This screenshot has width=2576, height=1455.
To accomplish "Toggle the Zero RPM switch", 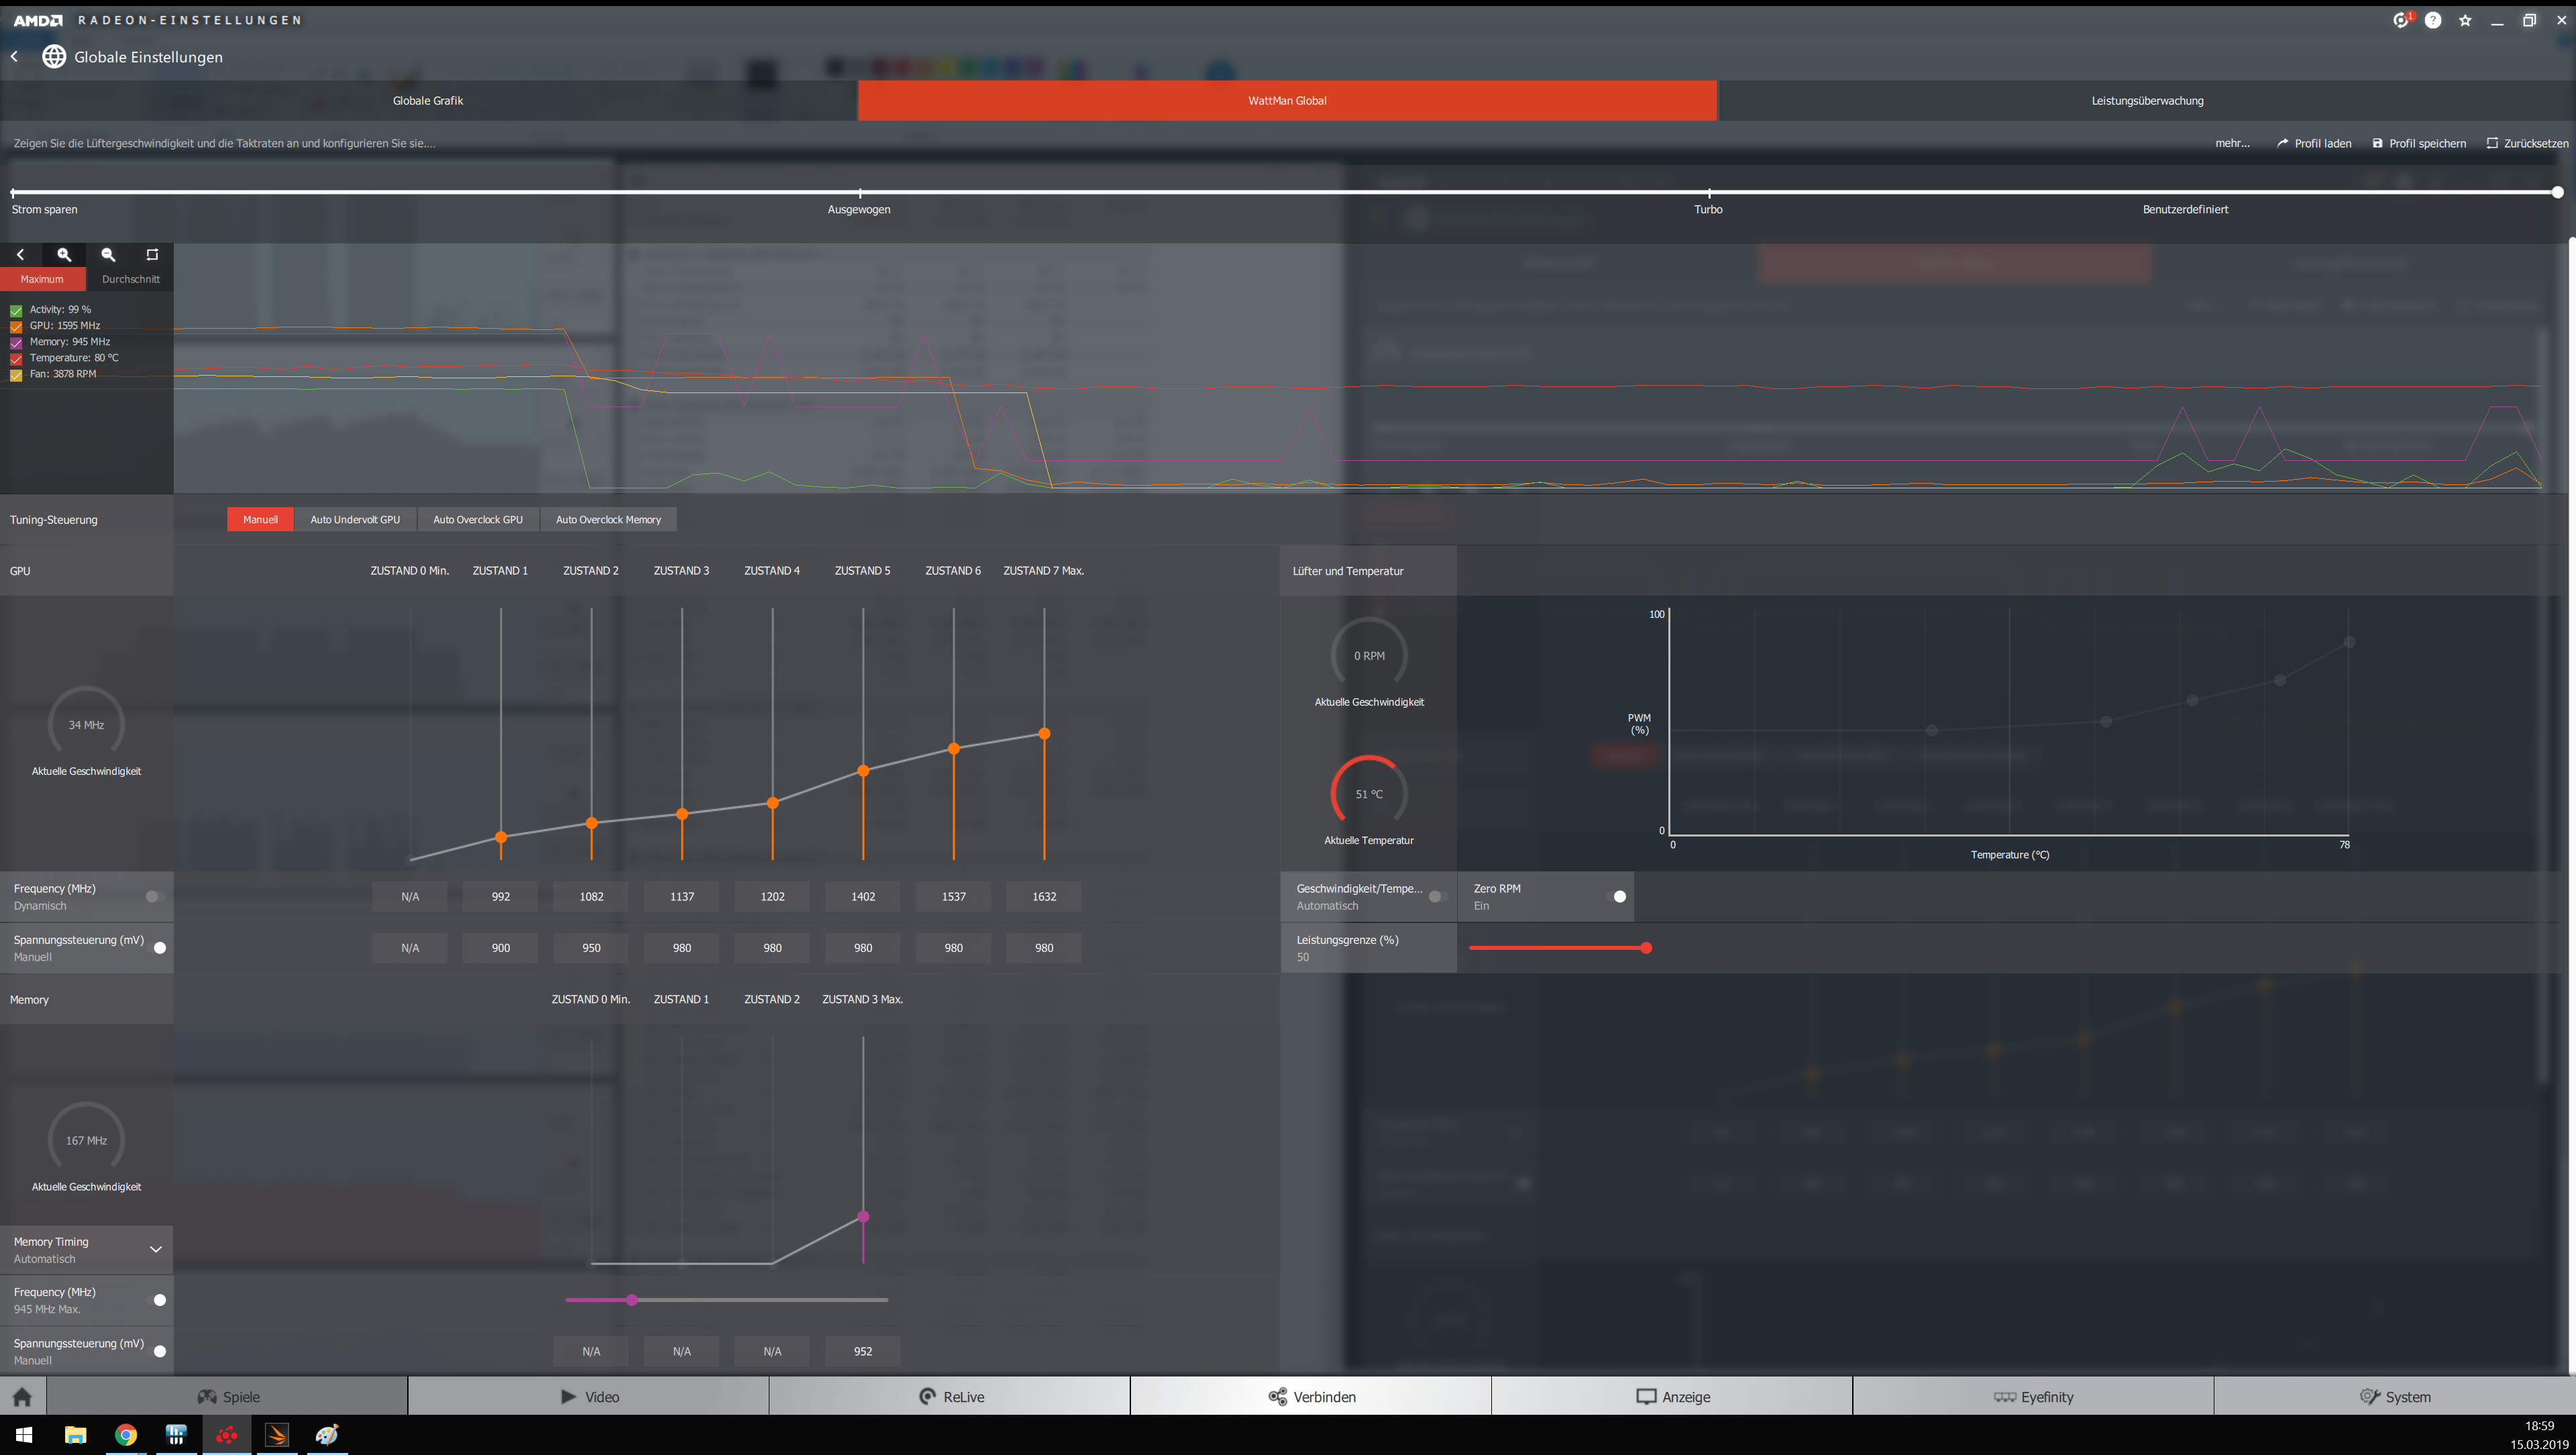I will click(1617, 896).
